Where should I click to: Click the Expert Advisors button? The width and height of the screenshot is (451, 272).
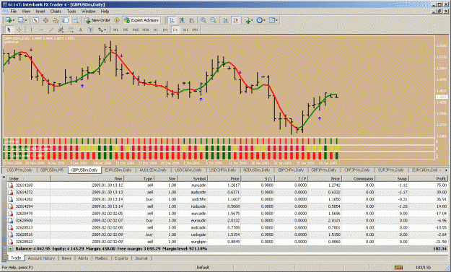tap(141, 20)
